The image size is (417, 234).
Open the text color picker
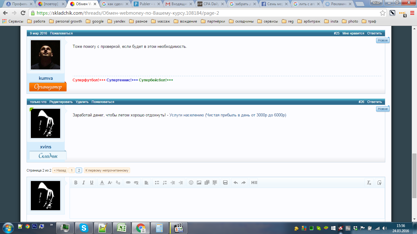[x=102, y=183]
